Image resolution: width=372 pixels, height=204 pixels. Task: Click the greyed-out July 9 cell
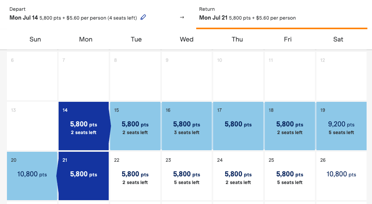coord(187,76)
